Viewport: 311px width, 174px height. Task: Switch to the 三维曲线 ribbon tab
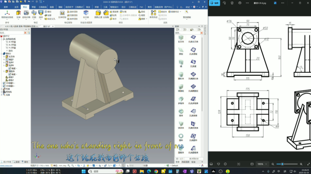[x=43, y=7]
